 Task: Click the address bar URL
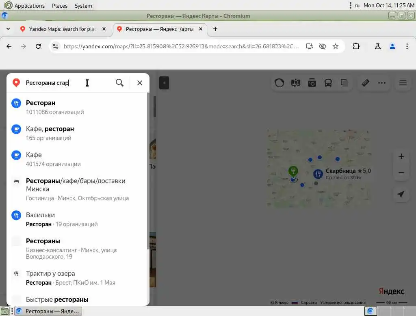[181, 46]
